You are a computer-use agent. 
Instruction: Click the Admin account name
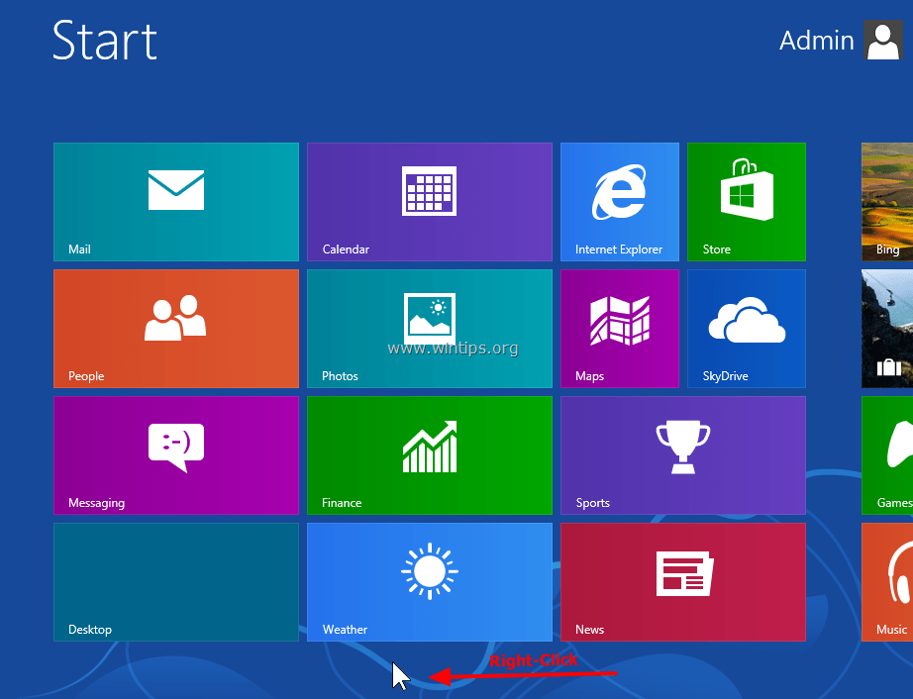816,41
